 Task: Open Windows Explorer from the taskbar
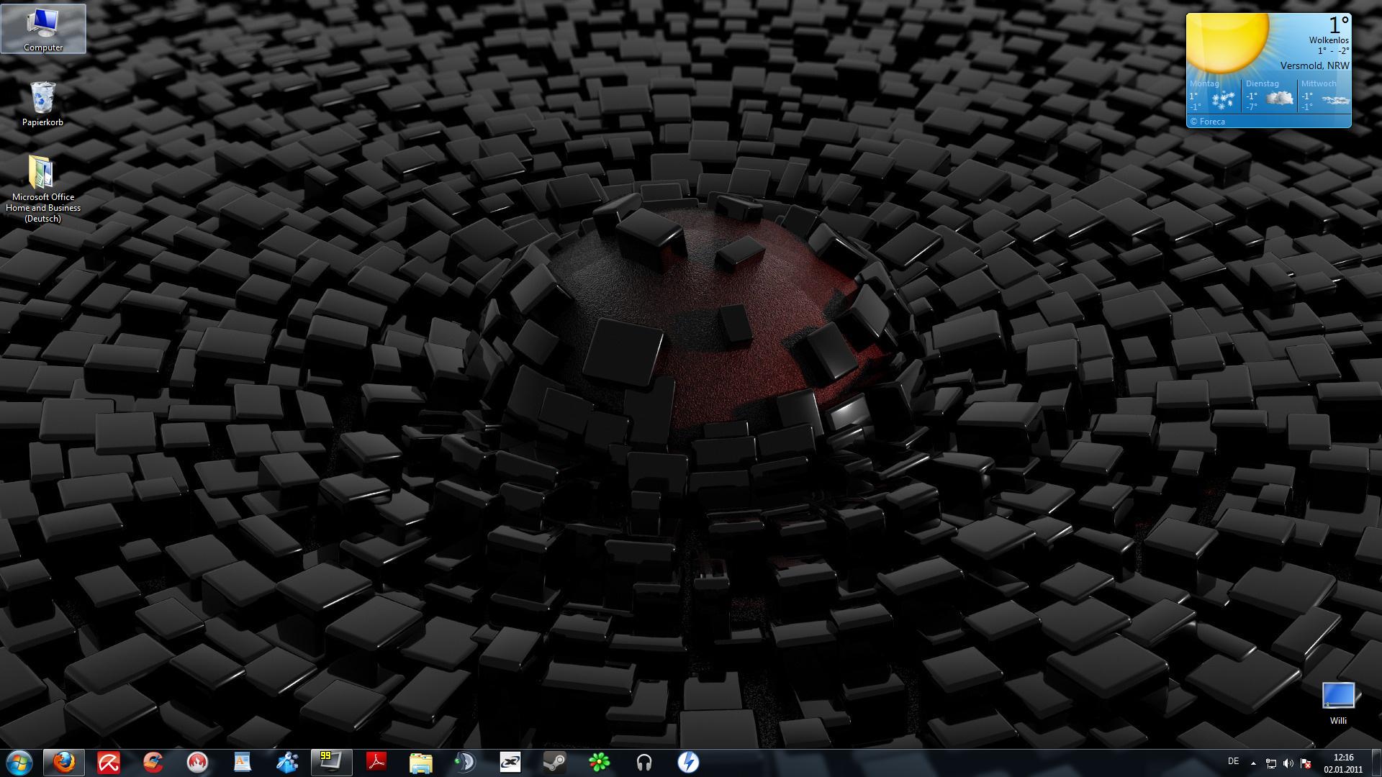(421, 762)
